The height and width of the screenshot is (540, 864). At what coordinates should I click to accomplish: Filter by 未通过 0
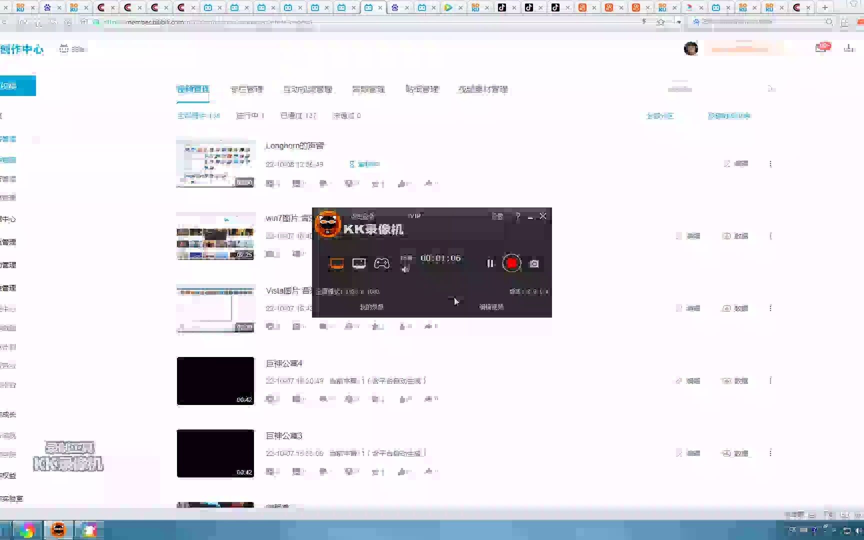tap(347, 115)
